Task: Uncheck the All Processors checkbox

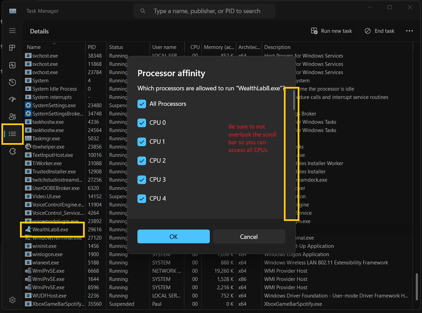Action: (142, 104)
